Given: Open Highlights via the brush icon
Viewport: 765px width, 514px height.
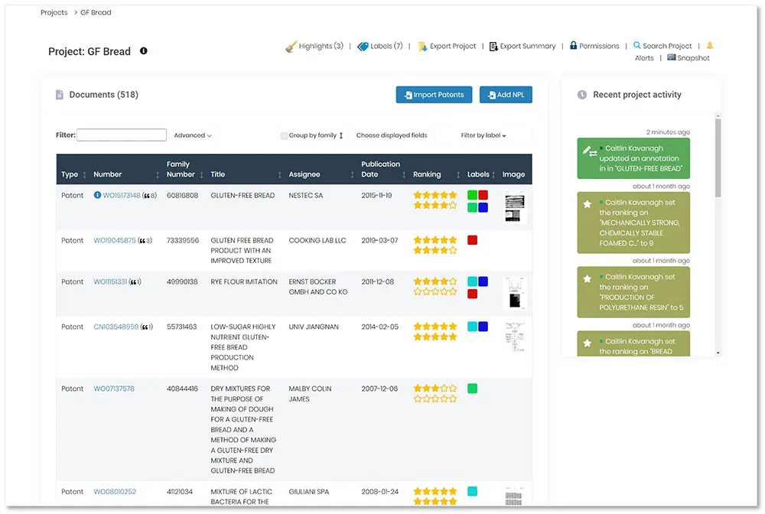Looking at the screenshot, I should pos(291,46).
